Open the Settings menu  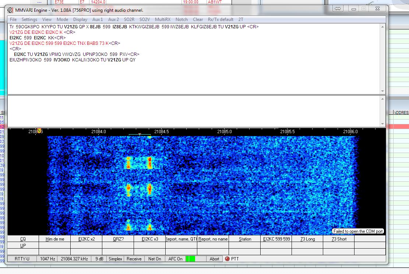pyautogui.click(x=29, y=19)
